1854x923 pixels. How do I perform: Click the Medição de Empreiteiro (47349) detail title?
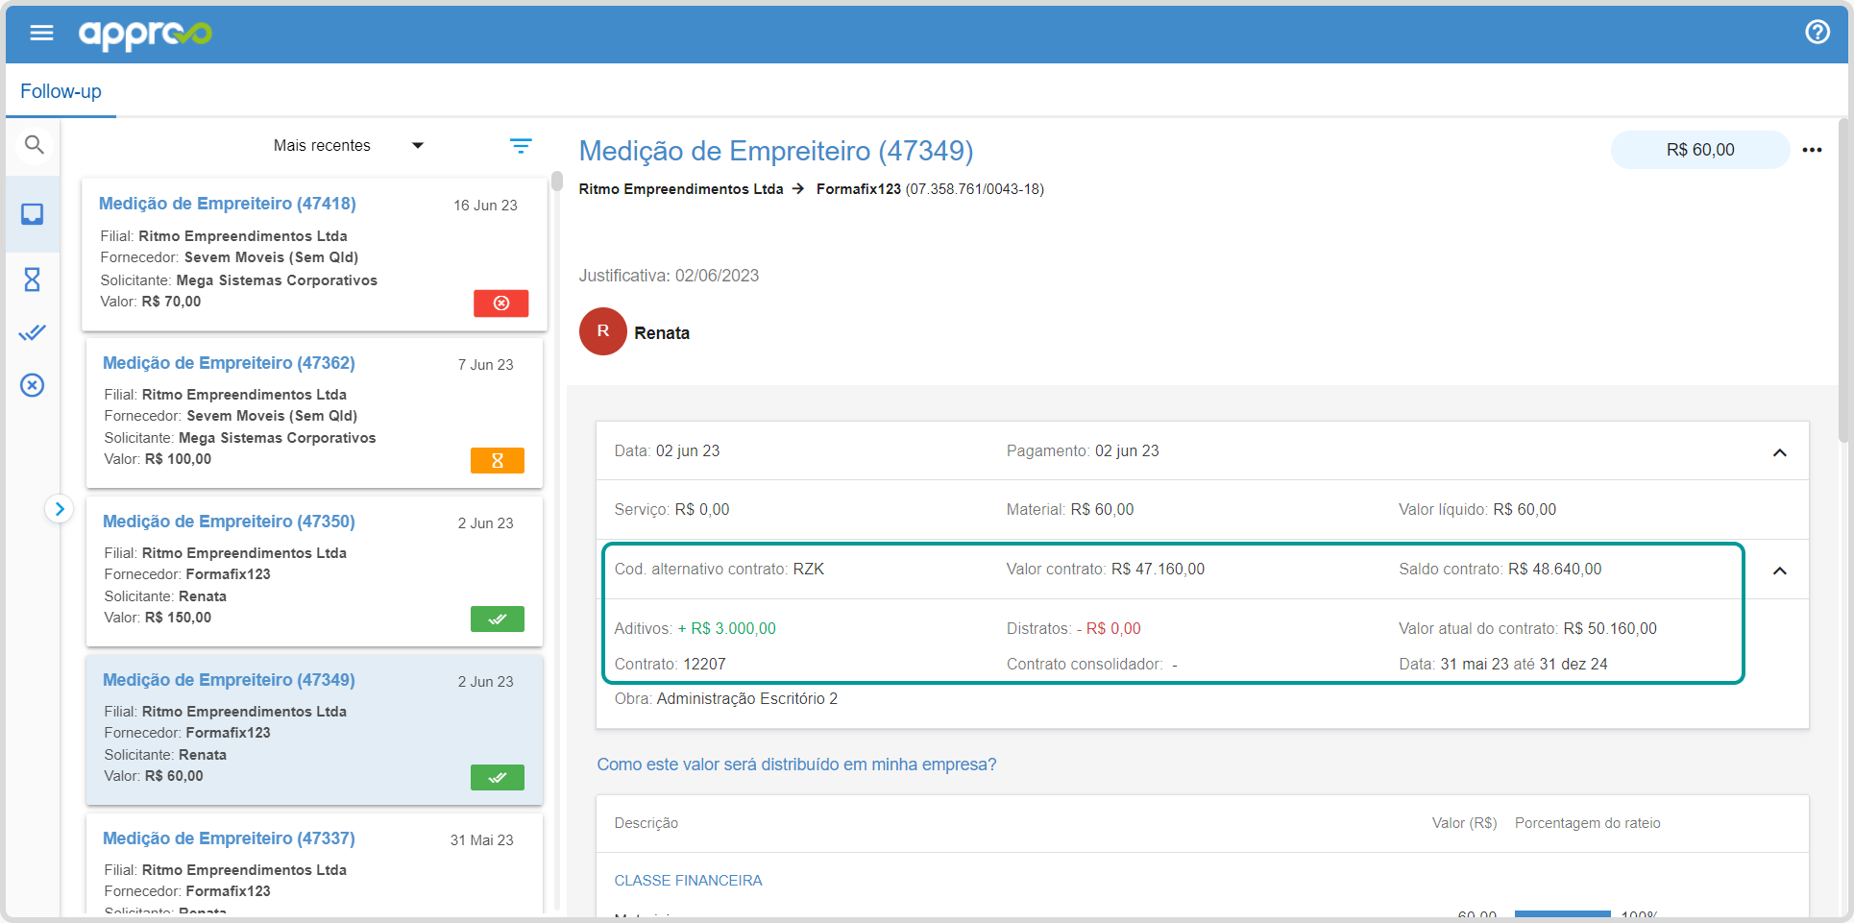click(x=776, y=151)
